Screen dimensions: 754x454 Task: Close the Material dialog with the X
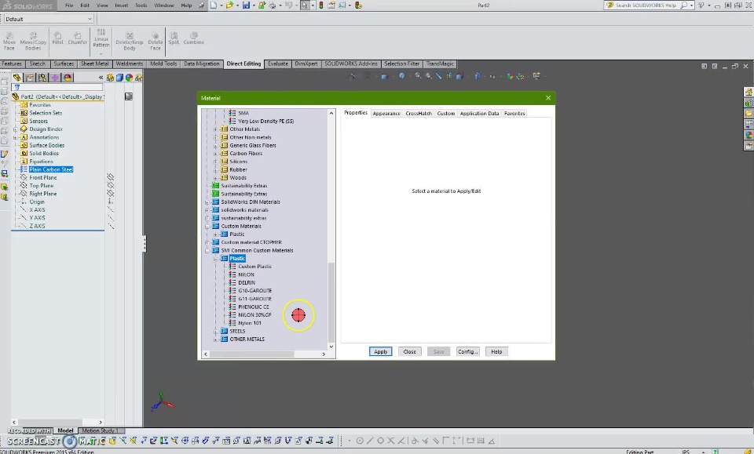(x=548, y=98)
